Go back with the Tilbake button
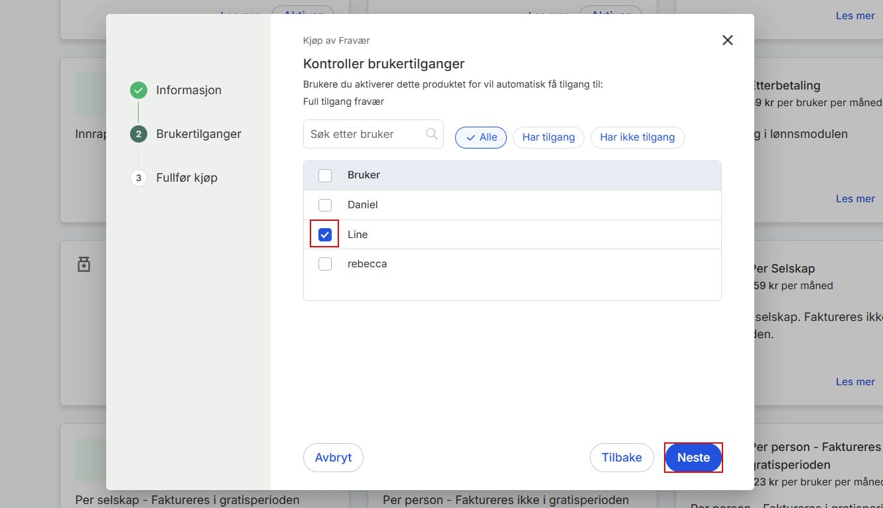Image resolution: width=883 pixels, height=508 pixels. 622,458
